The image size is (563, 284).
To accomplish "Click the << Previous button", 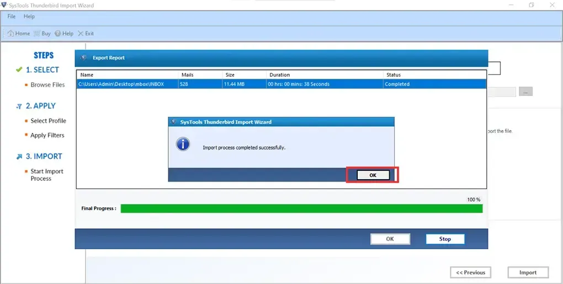I will (471, 272).
